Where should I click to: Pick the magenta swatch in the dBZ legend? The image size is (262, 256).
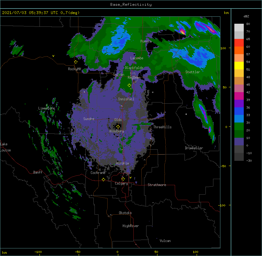tap(239, 96)
